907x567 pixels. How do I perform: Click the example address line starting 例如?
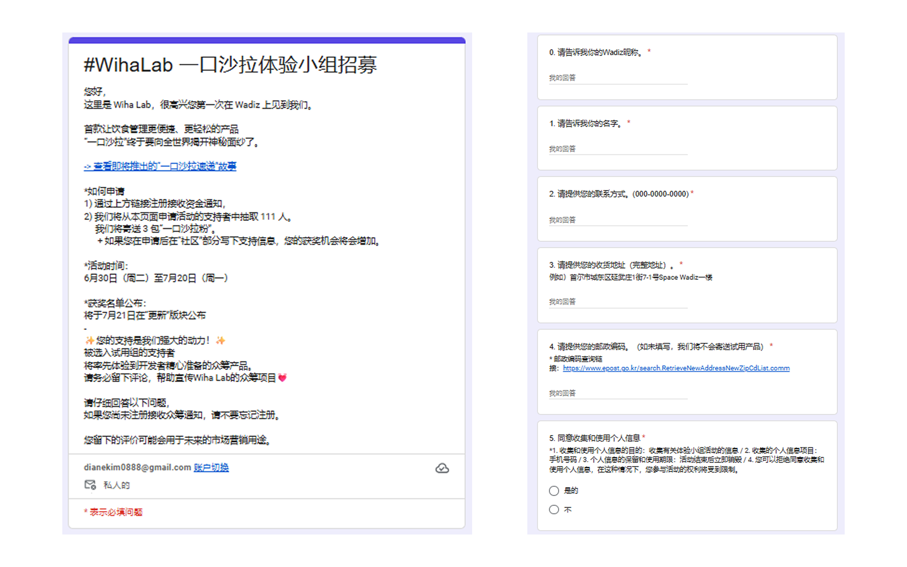[630, 278]
